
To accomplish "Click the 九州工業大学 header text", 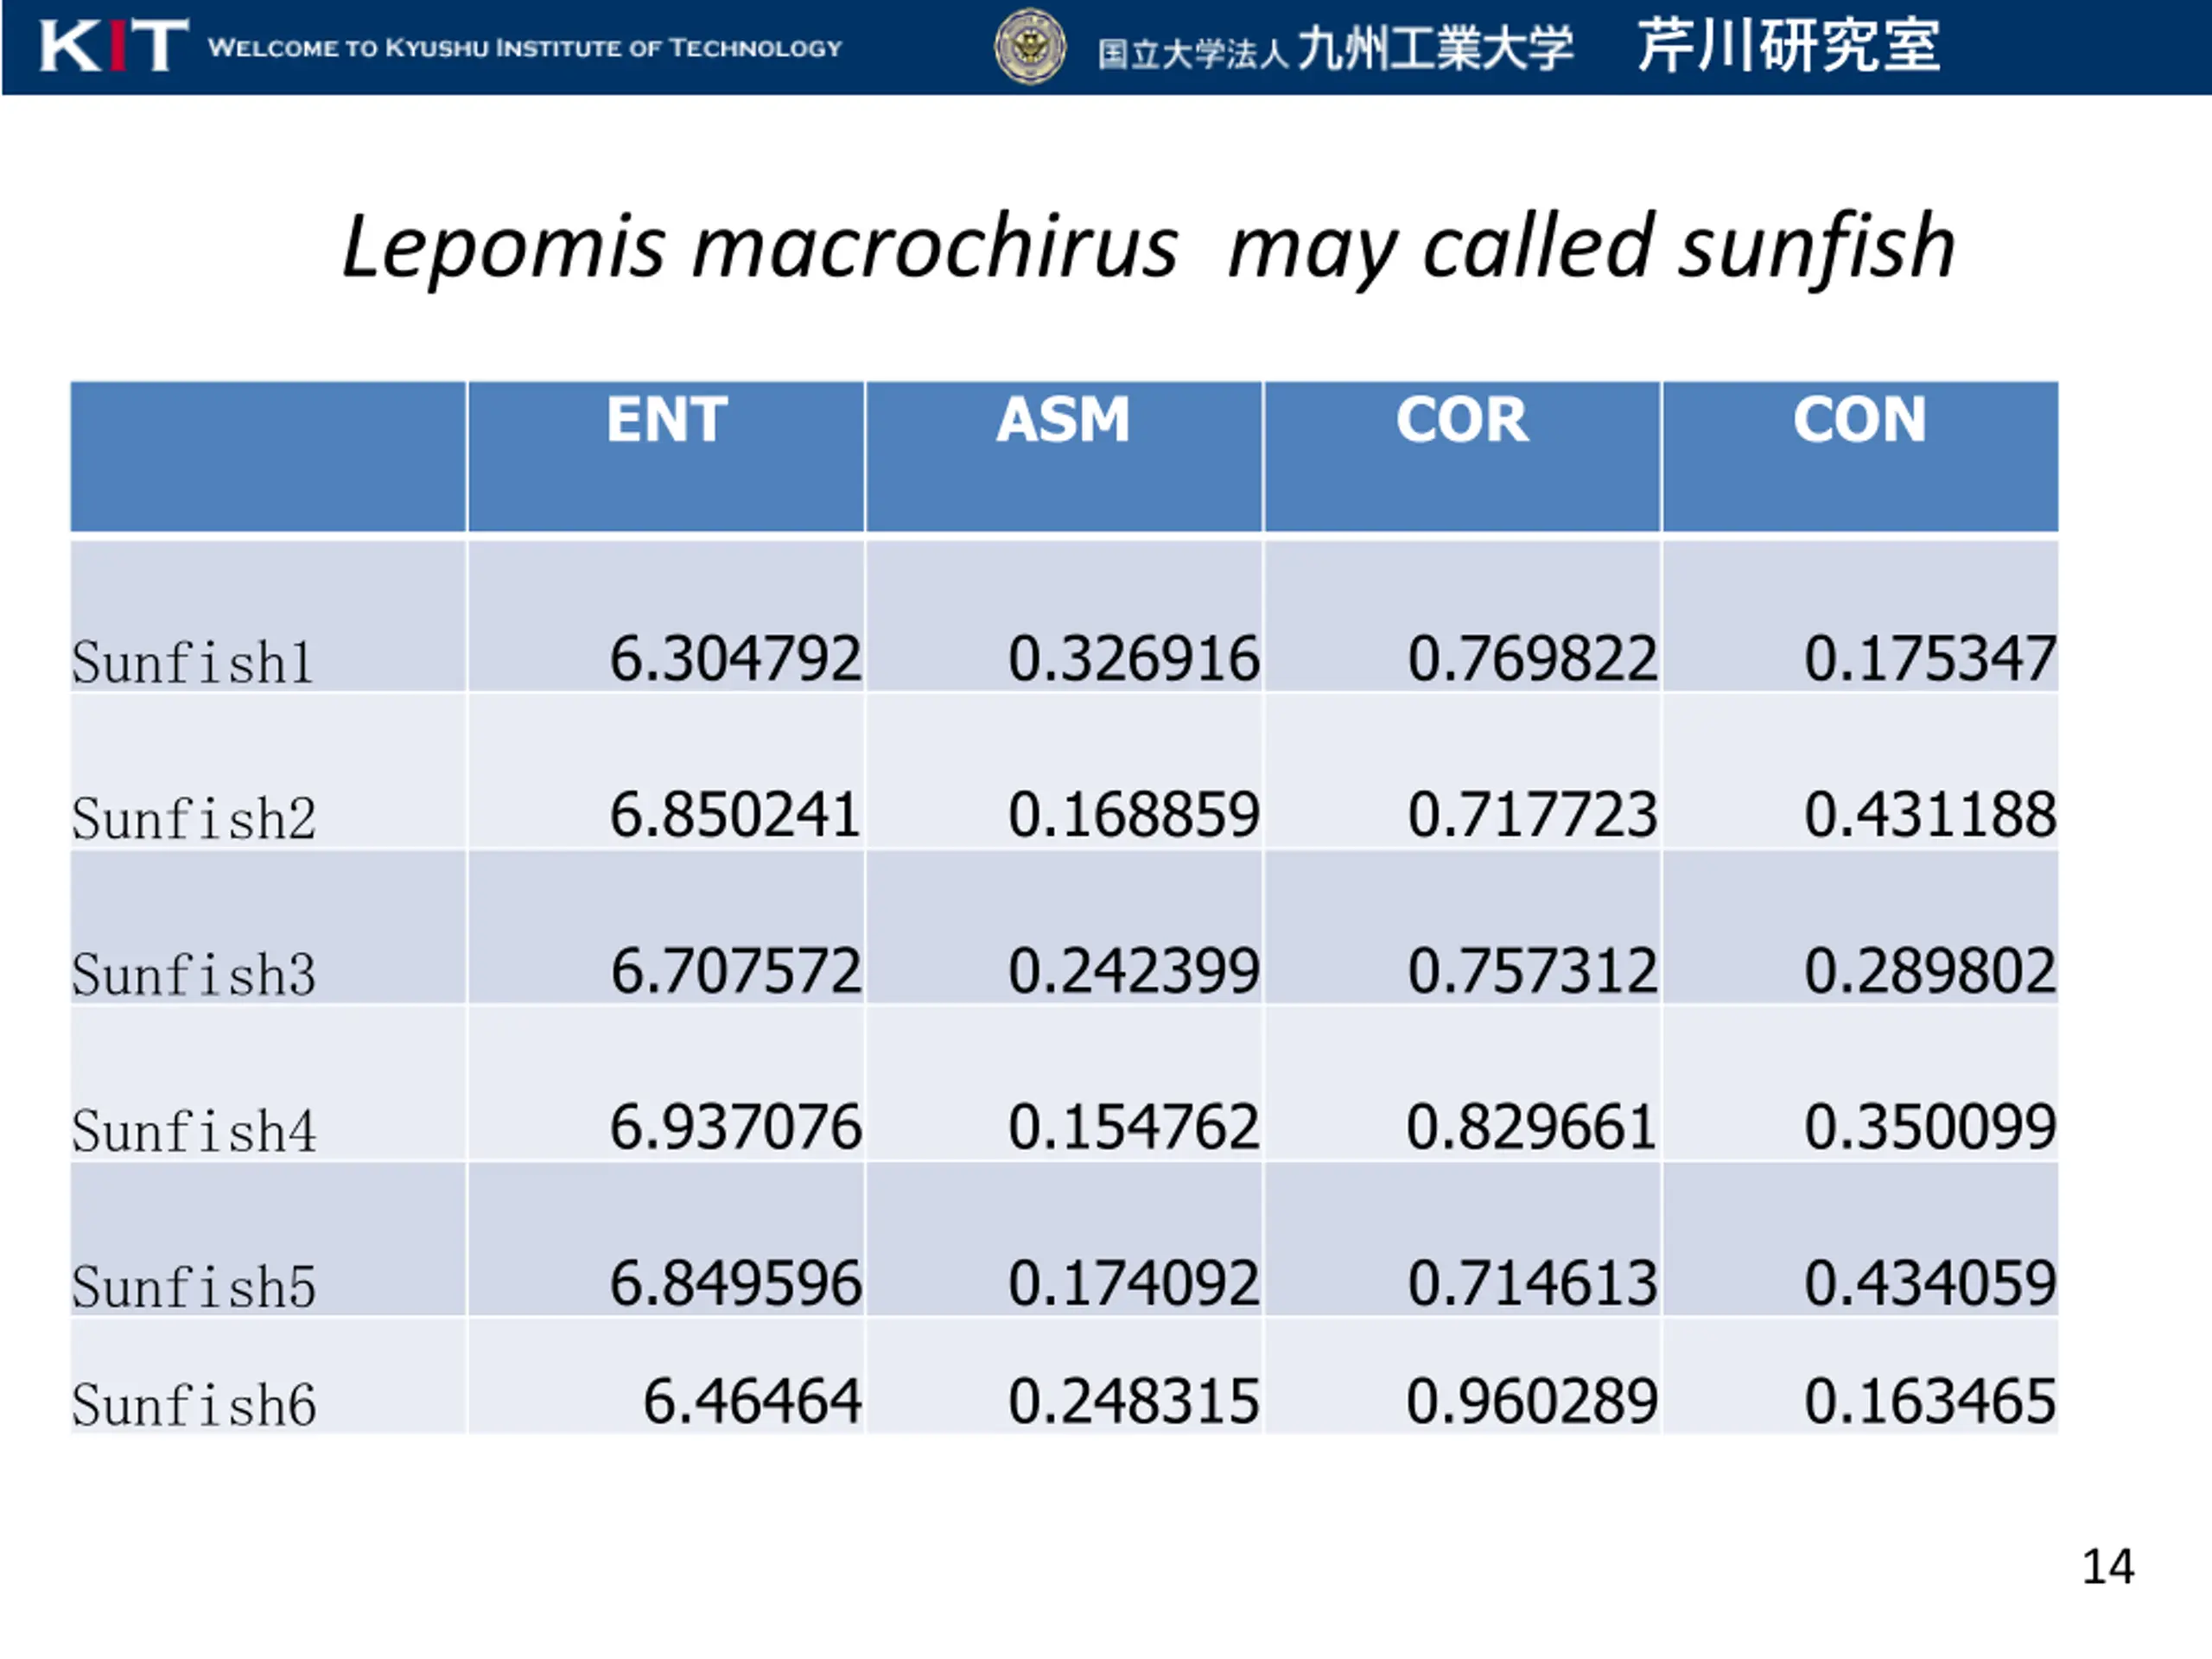I will tap(1436, 48).
